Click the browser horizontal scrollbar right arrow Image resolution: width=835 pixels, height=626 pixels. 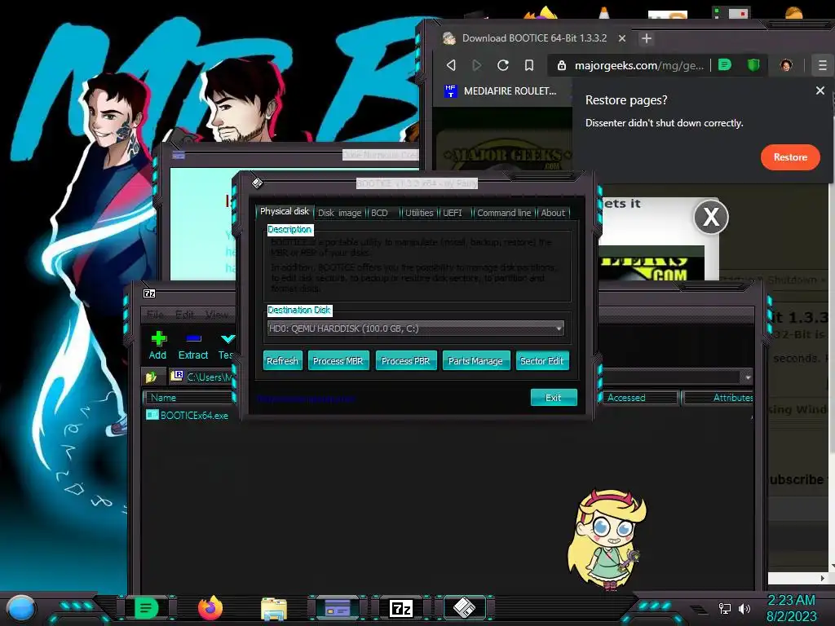[x=823, y=578]
